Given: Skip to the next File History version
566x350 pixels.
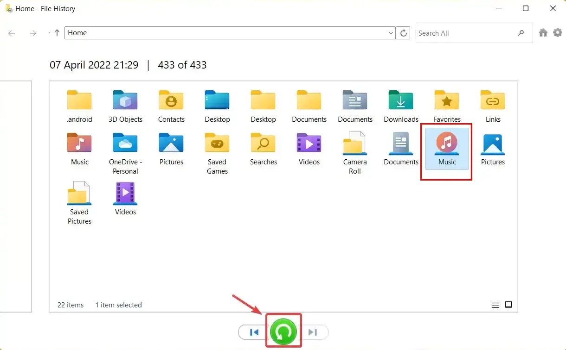Looking at the screenshot, I should [313, 331].
